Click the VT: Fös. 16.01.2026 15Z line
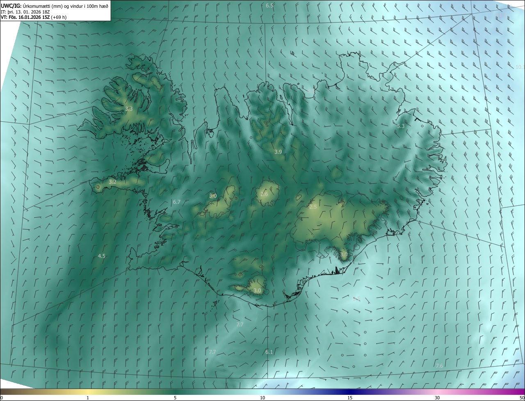 coord(34,18)
